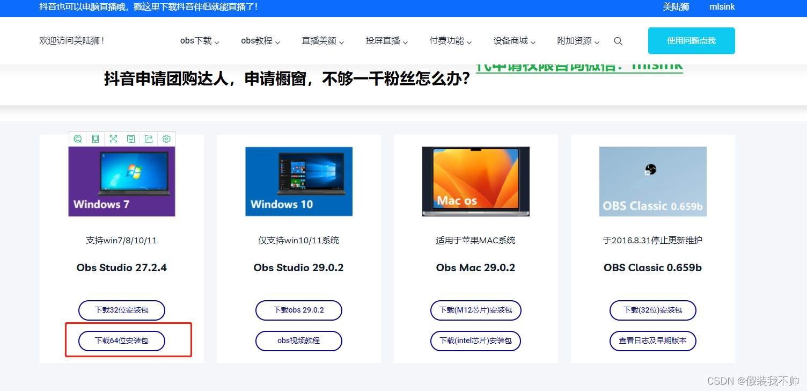Click the 抖音申请团购达人 headline
This screenshot has width=807, height=391.
point(287,79)
